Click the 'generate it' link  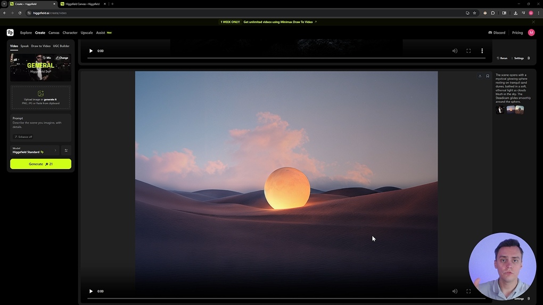click(50, 100)
